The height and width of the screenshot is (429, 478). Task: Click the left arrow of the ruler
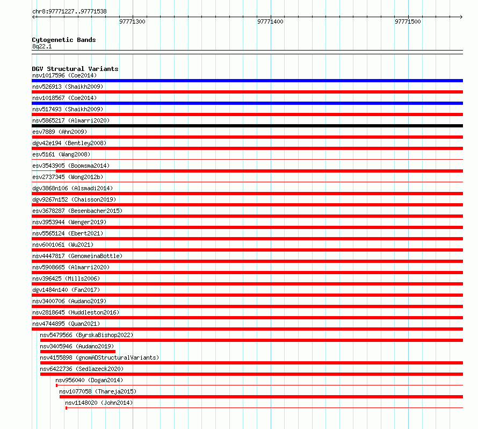pyautogui.click(x=34, y=17)
